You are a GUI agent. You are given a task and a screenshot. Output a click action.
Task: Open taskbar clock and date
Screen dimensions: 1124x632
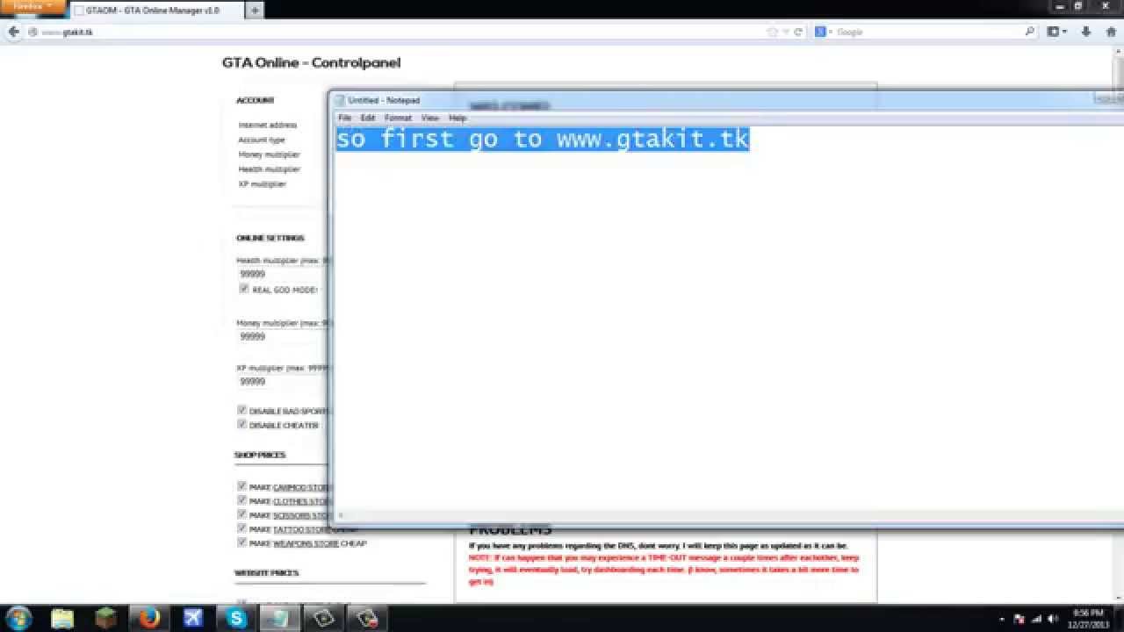pyautogui.click(x=1089, y=618)
